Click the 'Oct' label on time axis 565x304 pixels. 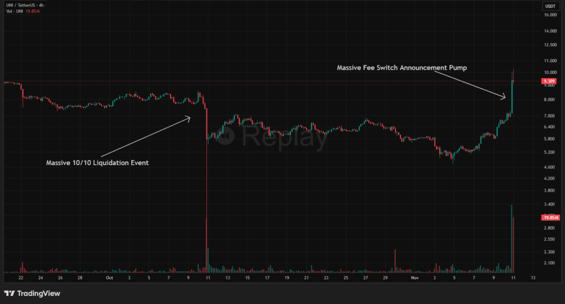(x=109, y=278)
